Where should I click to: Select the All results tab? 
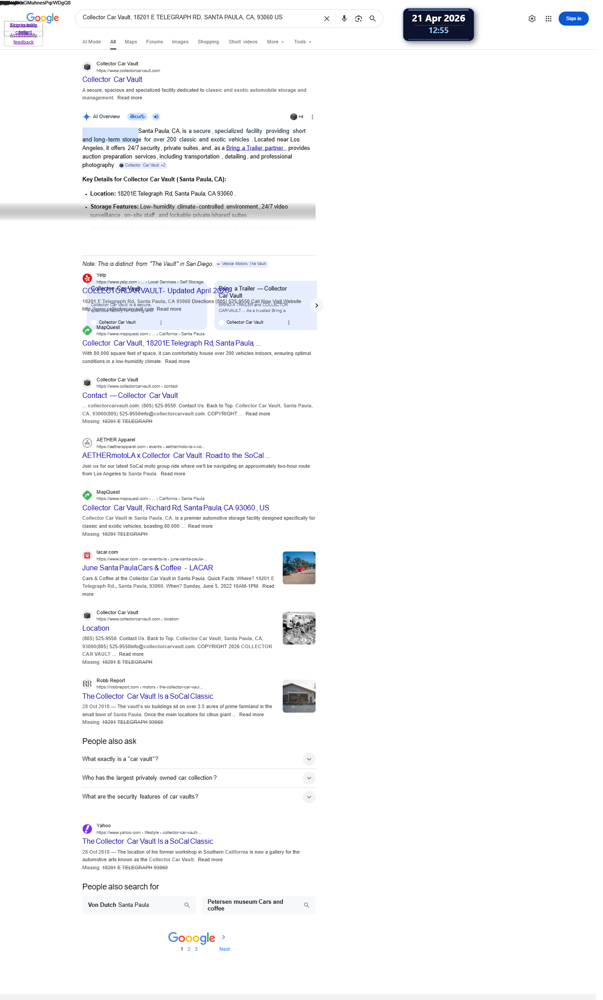[x=113, y=42]
